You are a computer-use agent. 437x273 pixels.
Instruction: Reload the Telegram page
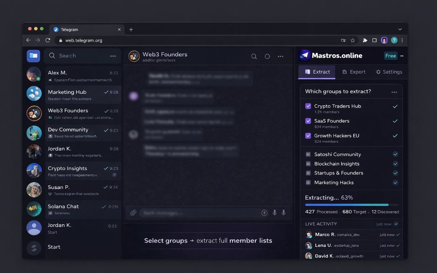pyautogui.click(x=48, y=40)
